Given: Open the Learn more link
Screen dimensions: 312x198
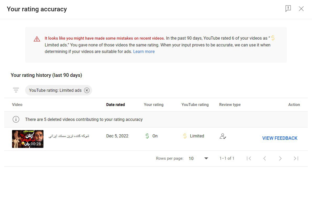Looking at the screenshot, I should pos(144,51).
